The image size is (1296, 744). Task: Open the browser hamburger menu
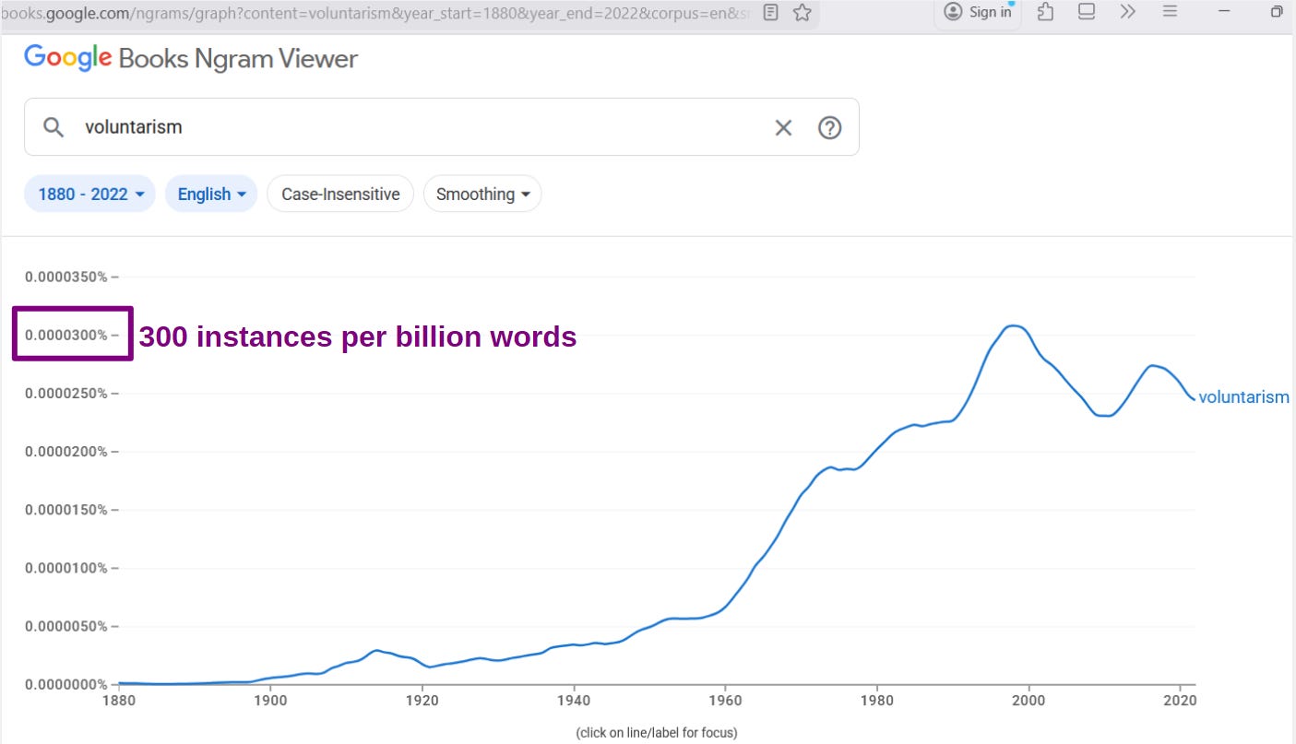(1170, 12)
